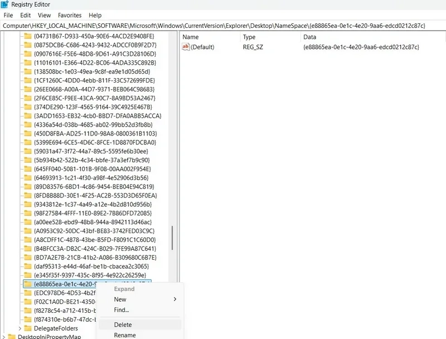Click folder icon beside {645FF040-5081-101B-9F08-00AA002F954E}
Image resolution: width=446 pixels, height=339 pixels.
(x=28, y=169)
